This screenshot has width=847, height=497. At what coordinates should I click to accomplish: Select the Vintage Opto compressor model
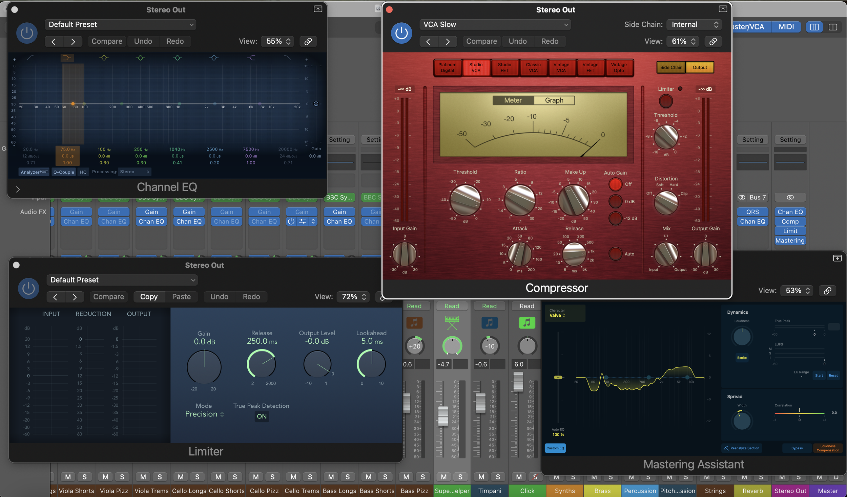(x=619, y=67)
